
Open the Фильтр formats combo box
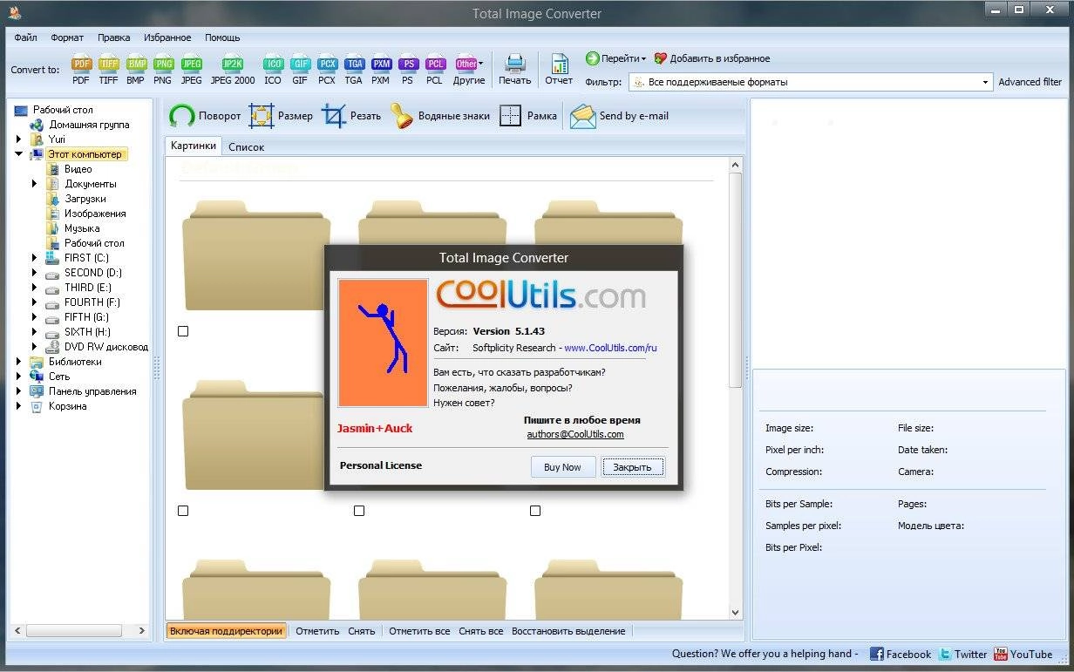tap(811, 82)
